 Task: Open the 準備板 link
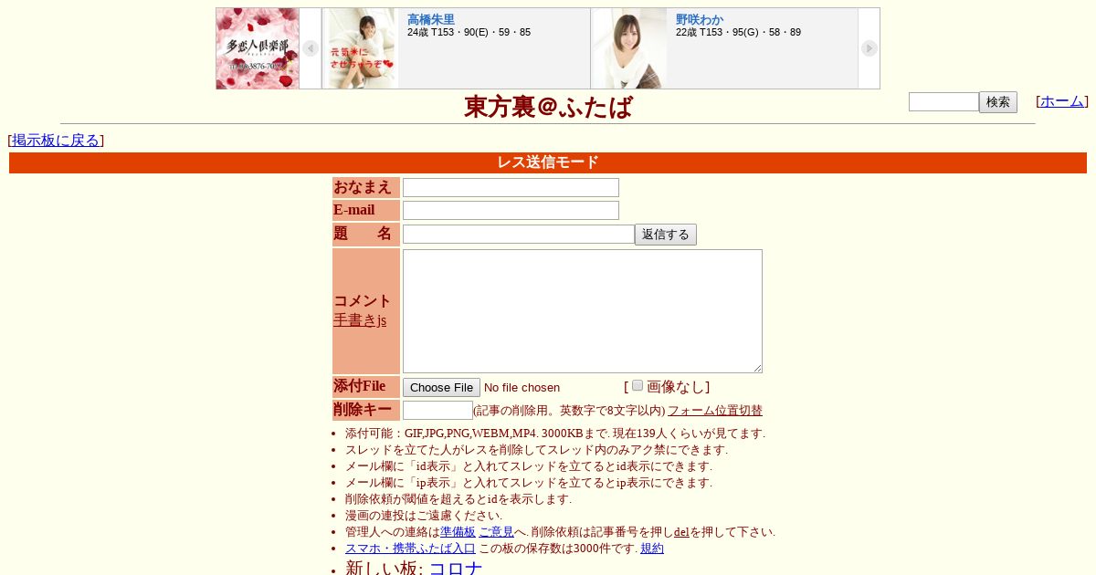(x=458, y=532)
